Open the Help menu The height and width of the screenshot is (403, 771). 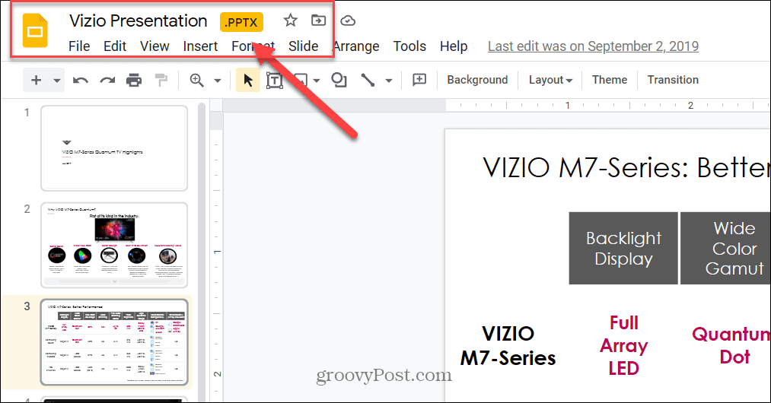454,46
